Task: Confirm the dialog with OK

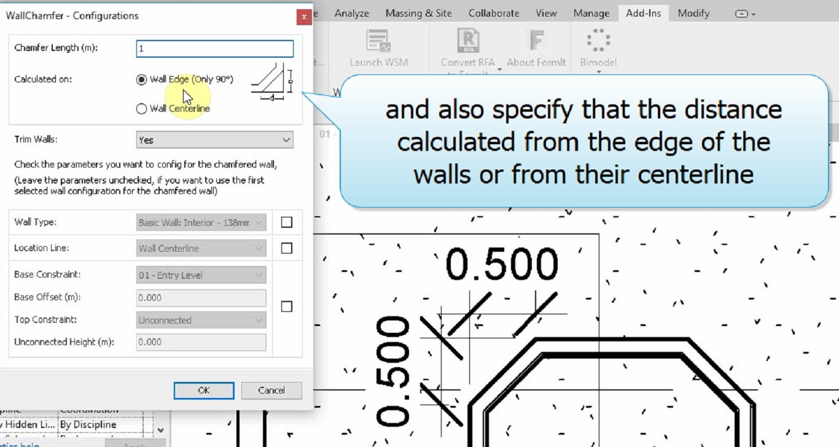Action: point(204,391)
